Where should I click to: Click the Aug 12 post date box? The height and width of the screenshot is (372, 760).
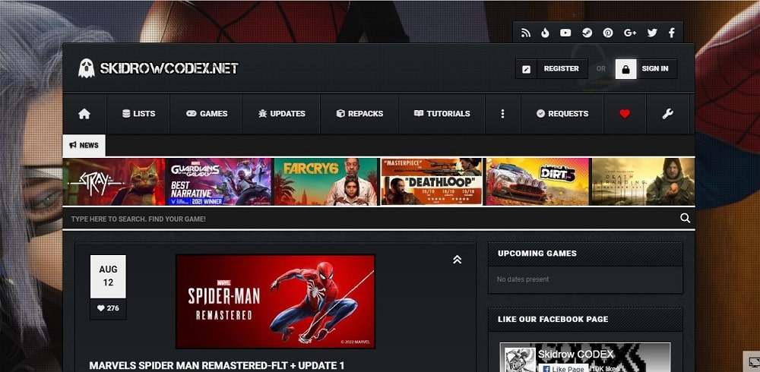tap(108, 276)
